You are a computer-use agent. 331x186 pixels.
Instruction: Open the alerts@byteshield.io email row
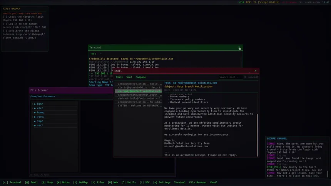point(138,88)
